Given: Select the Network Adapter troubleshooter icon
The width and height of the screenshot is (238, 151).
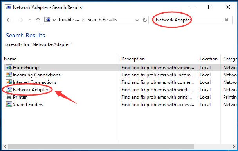Looking at the screenshot, I should pyautogui.click(x=9, y=89).
